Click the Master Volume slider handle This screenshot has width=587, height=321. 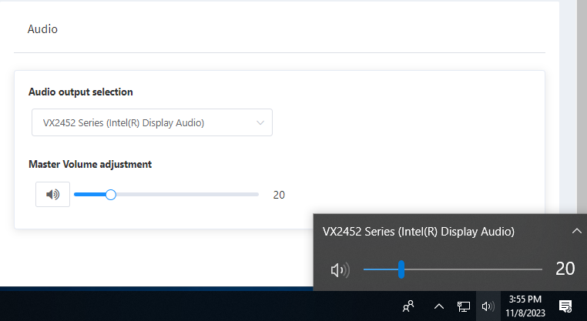(110, 195)
